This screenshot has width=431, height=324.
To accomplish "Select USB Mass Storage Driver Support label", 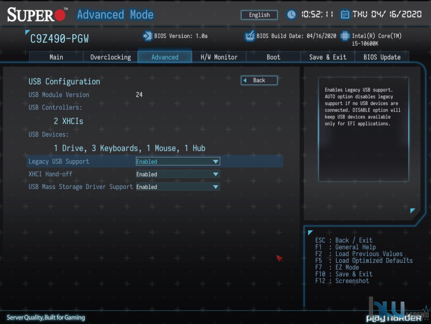I will point(81,187).
